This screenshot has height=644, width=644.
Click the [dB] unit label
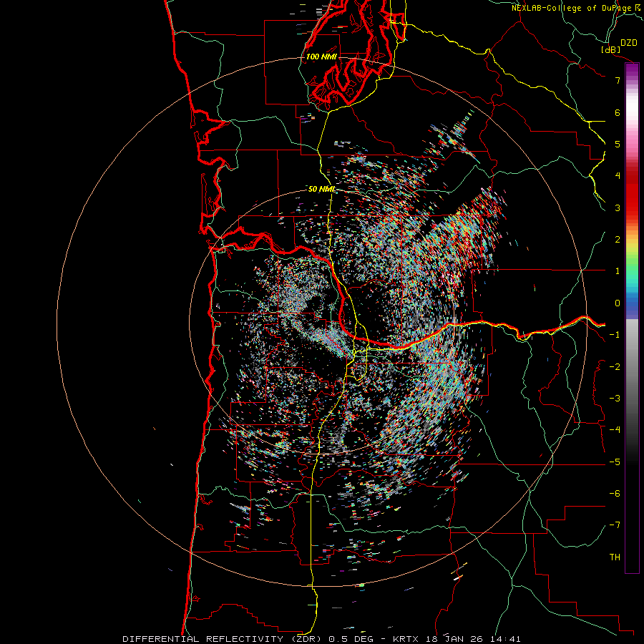611,49
